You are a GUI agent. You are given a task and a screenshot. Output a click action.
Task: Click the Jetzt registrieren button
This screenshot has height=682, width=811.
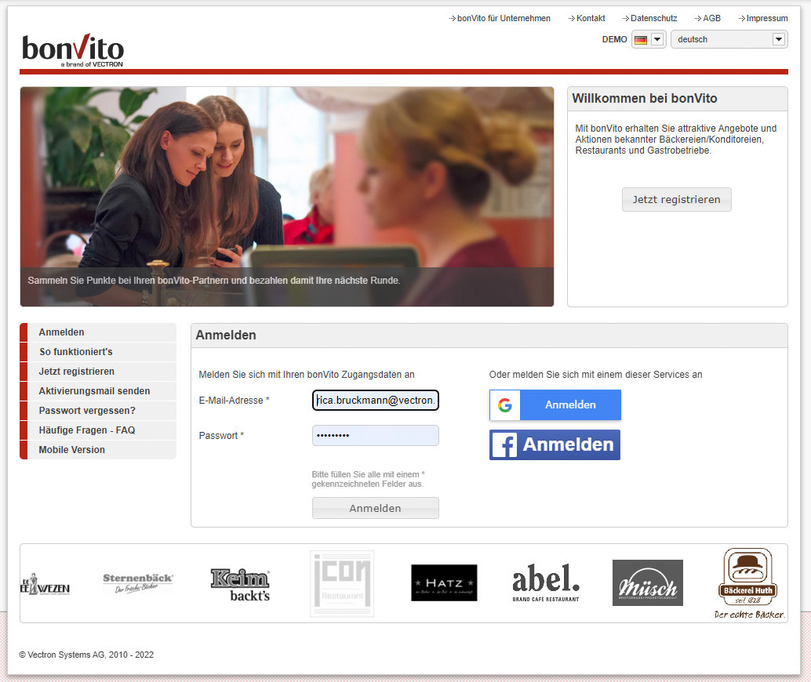click(677, 200)
